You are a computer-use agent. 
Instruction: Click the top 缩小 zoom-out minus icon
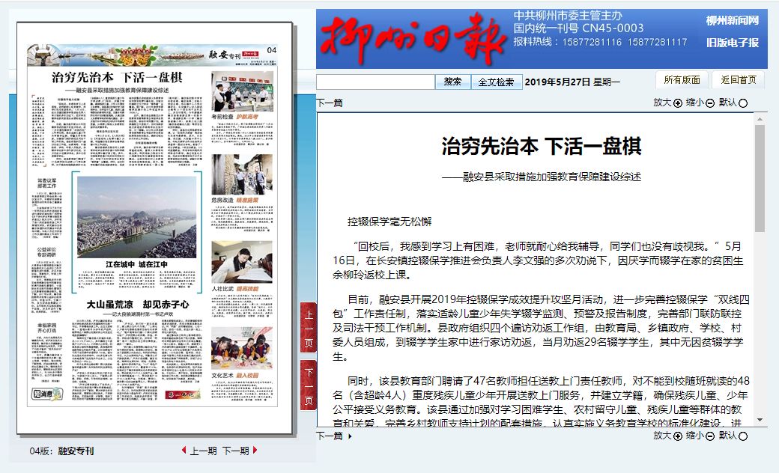tap(711, 103)
